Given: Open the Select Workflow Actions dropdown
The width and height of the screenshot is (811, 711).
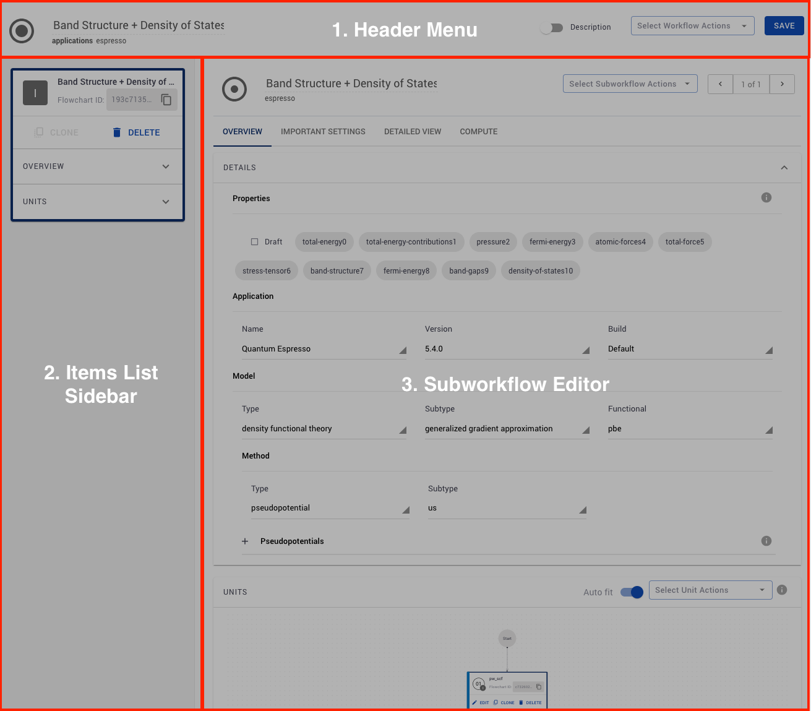Looking at the screenshot, I should tap(692, 26).
